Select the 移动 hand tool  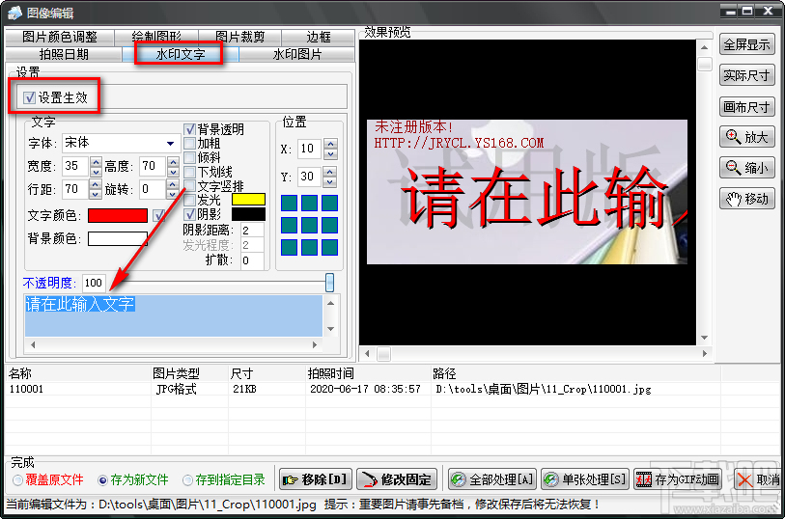coord(747,199)
